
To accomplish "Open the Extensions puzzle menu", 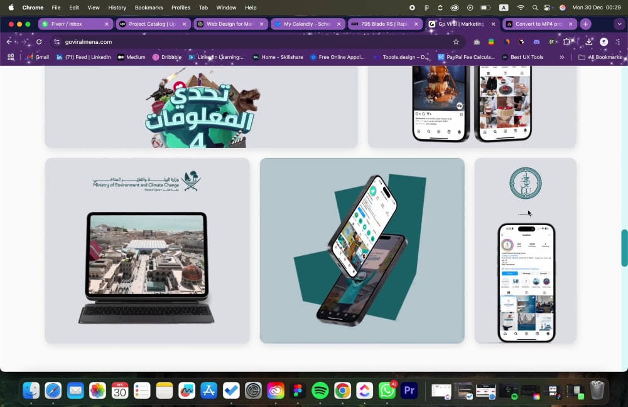I will [x=566, y=42].
